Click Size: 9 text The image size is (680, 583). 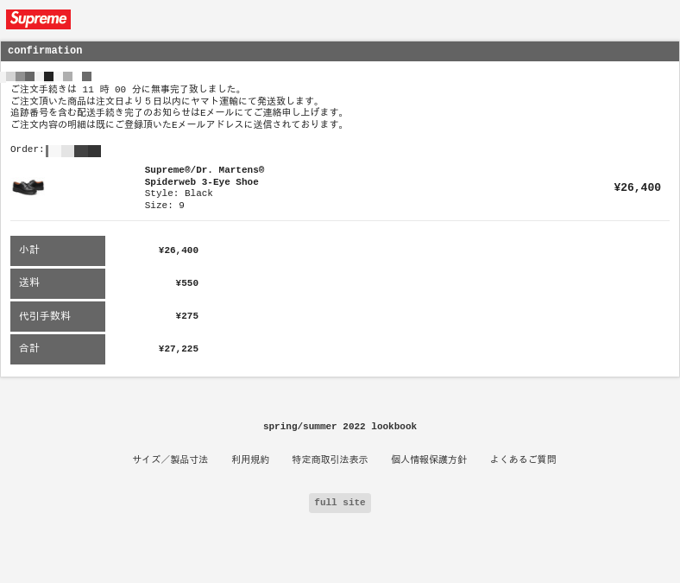pos(164,206)
